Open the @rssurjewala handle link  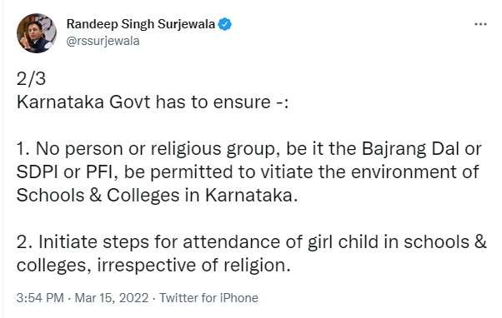click(103, 42)
